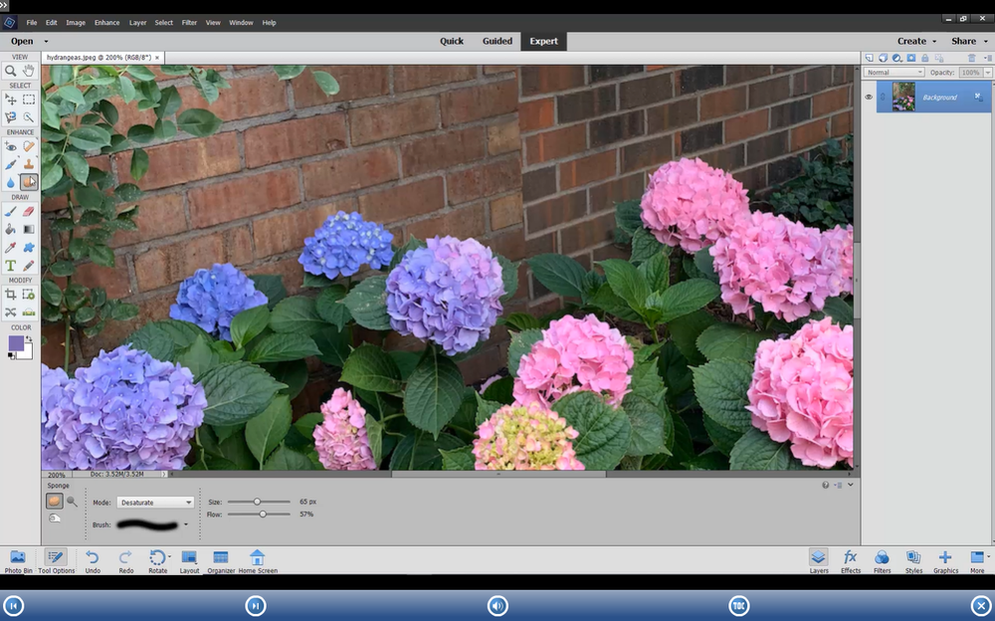Switch to the Quick editing tab
This screenshot has width=995, height=621.
[452, 41]
